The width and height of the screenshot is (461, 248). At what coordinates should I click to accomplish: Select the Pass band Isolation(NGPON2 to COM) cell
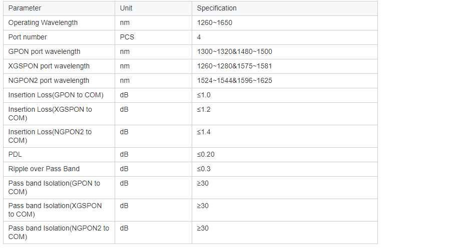pos(59,232)
